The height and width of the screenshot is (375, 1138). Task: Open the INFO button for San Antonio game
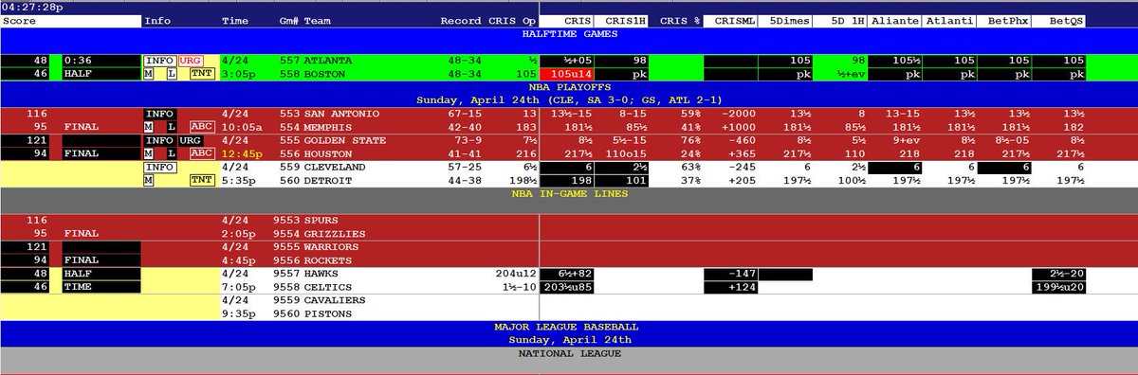(158, 113)
